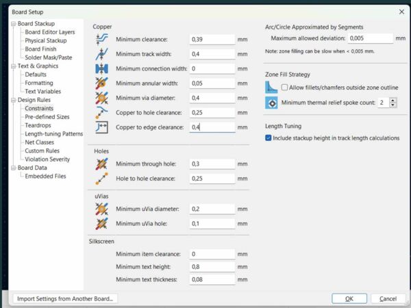Screen dimensions: 411x308
Task: Click the minimum connection width icon
Action: click(102, 69)
